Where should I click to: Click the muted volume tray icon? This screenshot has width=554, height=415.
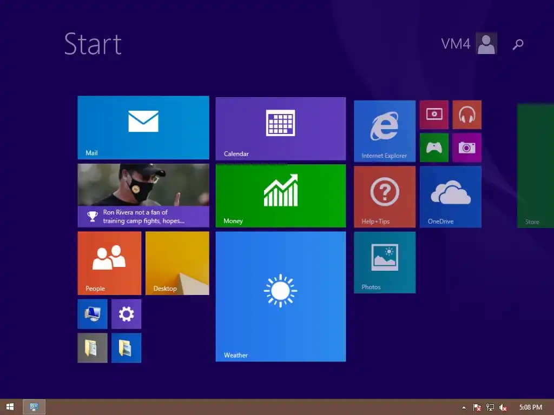[503, 407]
